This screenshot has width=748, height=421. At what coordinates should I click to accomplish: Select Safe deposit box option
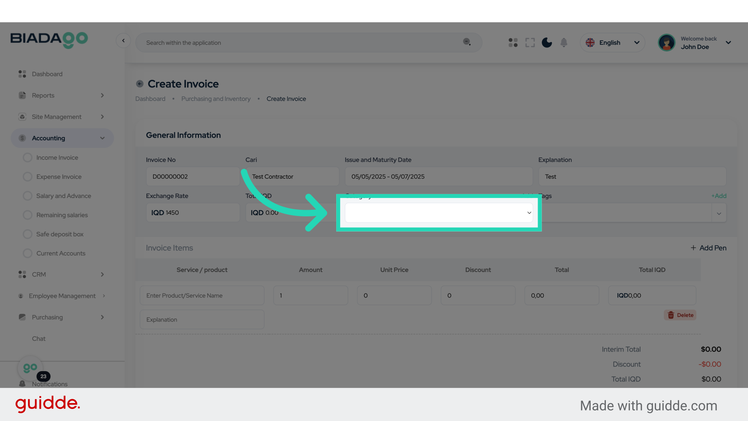pyautogui.click(x=28, y=234)
